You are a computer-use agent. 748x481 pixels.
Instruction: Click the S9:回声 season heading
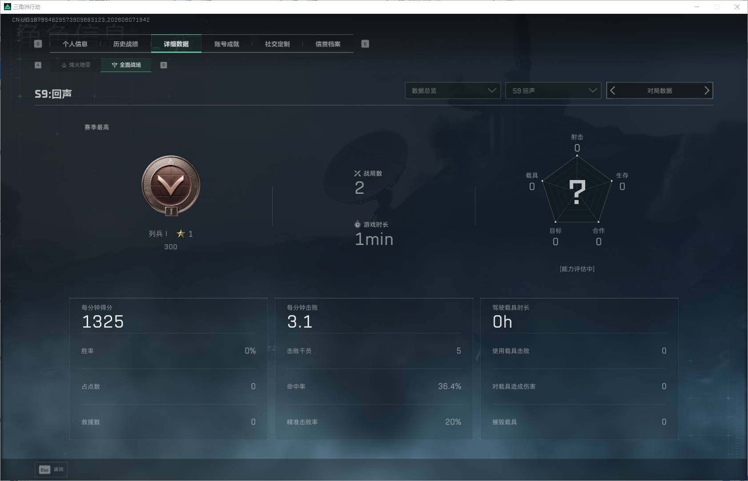tap(53, 94)
